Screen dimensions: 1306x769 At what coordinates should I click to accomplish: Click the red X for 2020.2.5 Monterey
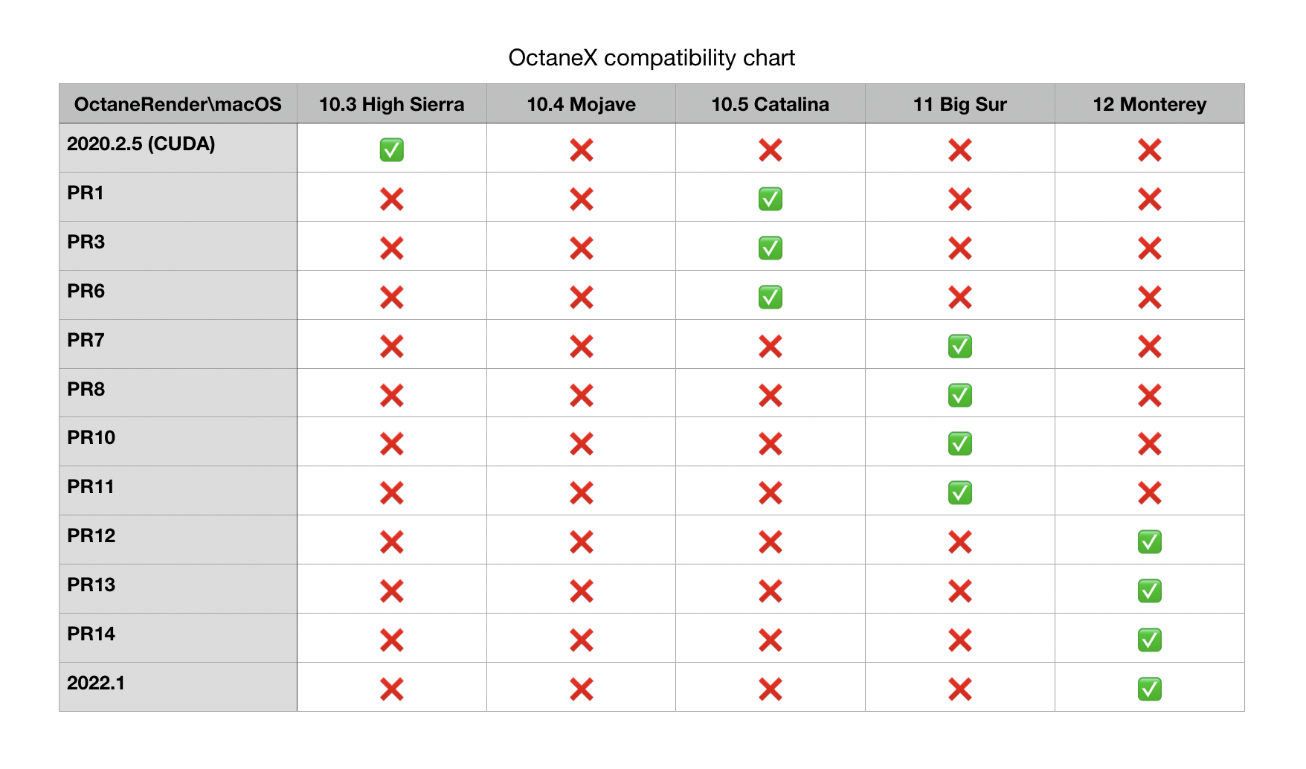(x=1149, y=150)
